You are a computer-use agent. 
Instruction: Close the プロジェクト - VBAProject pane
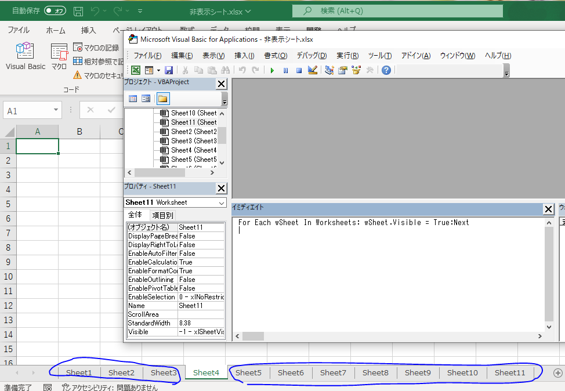tap(221, 84)
